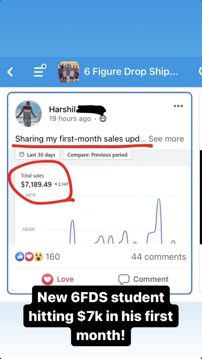This screenshot has width=202, height=359.
Task: Tap the Comment button
Action: 143,279
